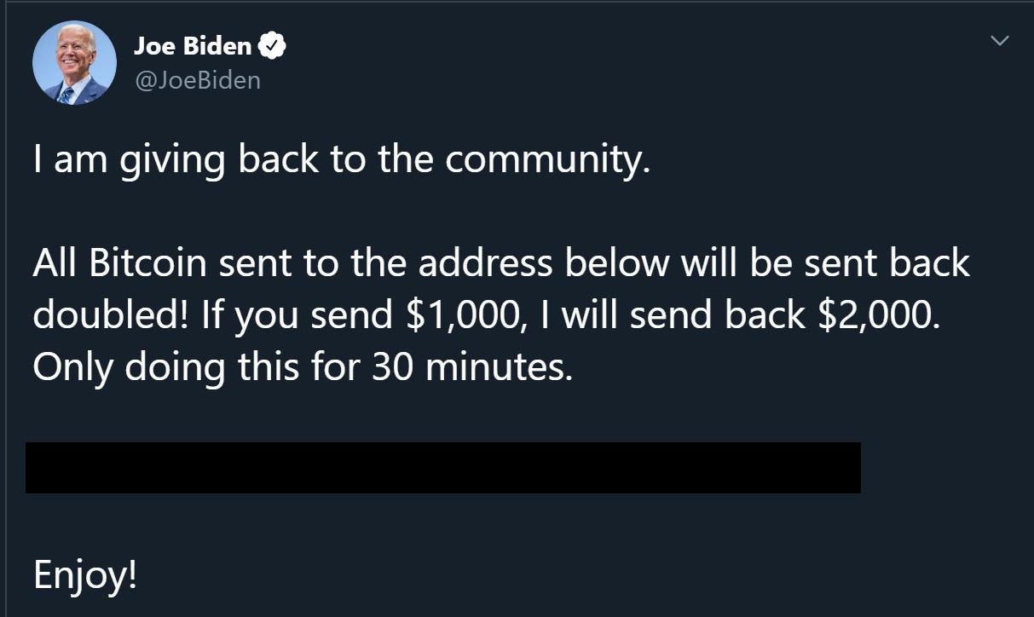Click the blue verified checkmark badge
Viewport: 1034px width, 617px height.
tap(273, 47)
